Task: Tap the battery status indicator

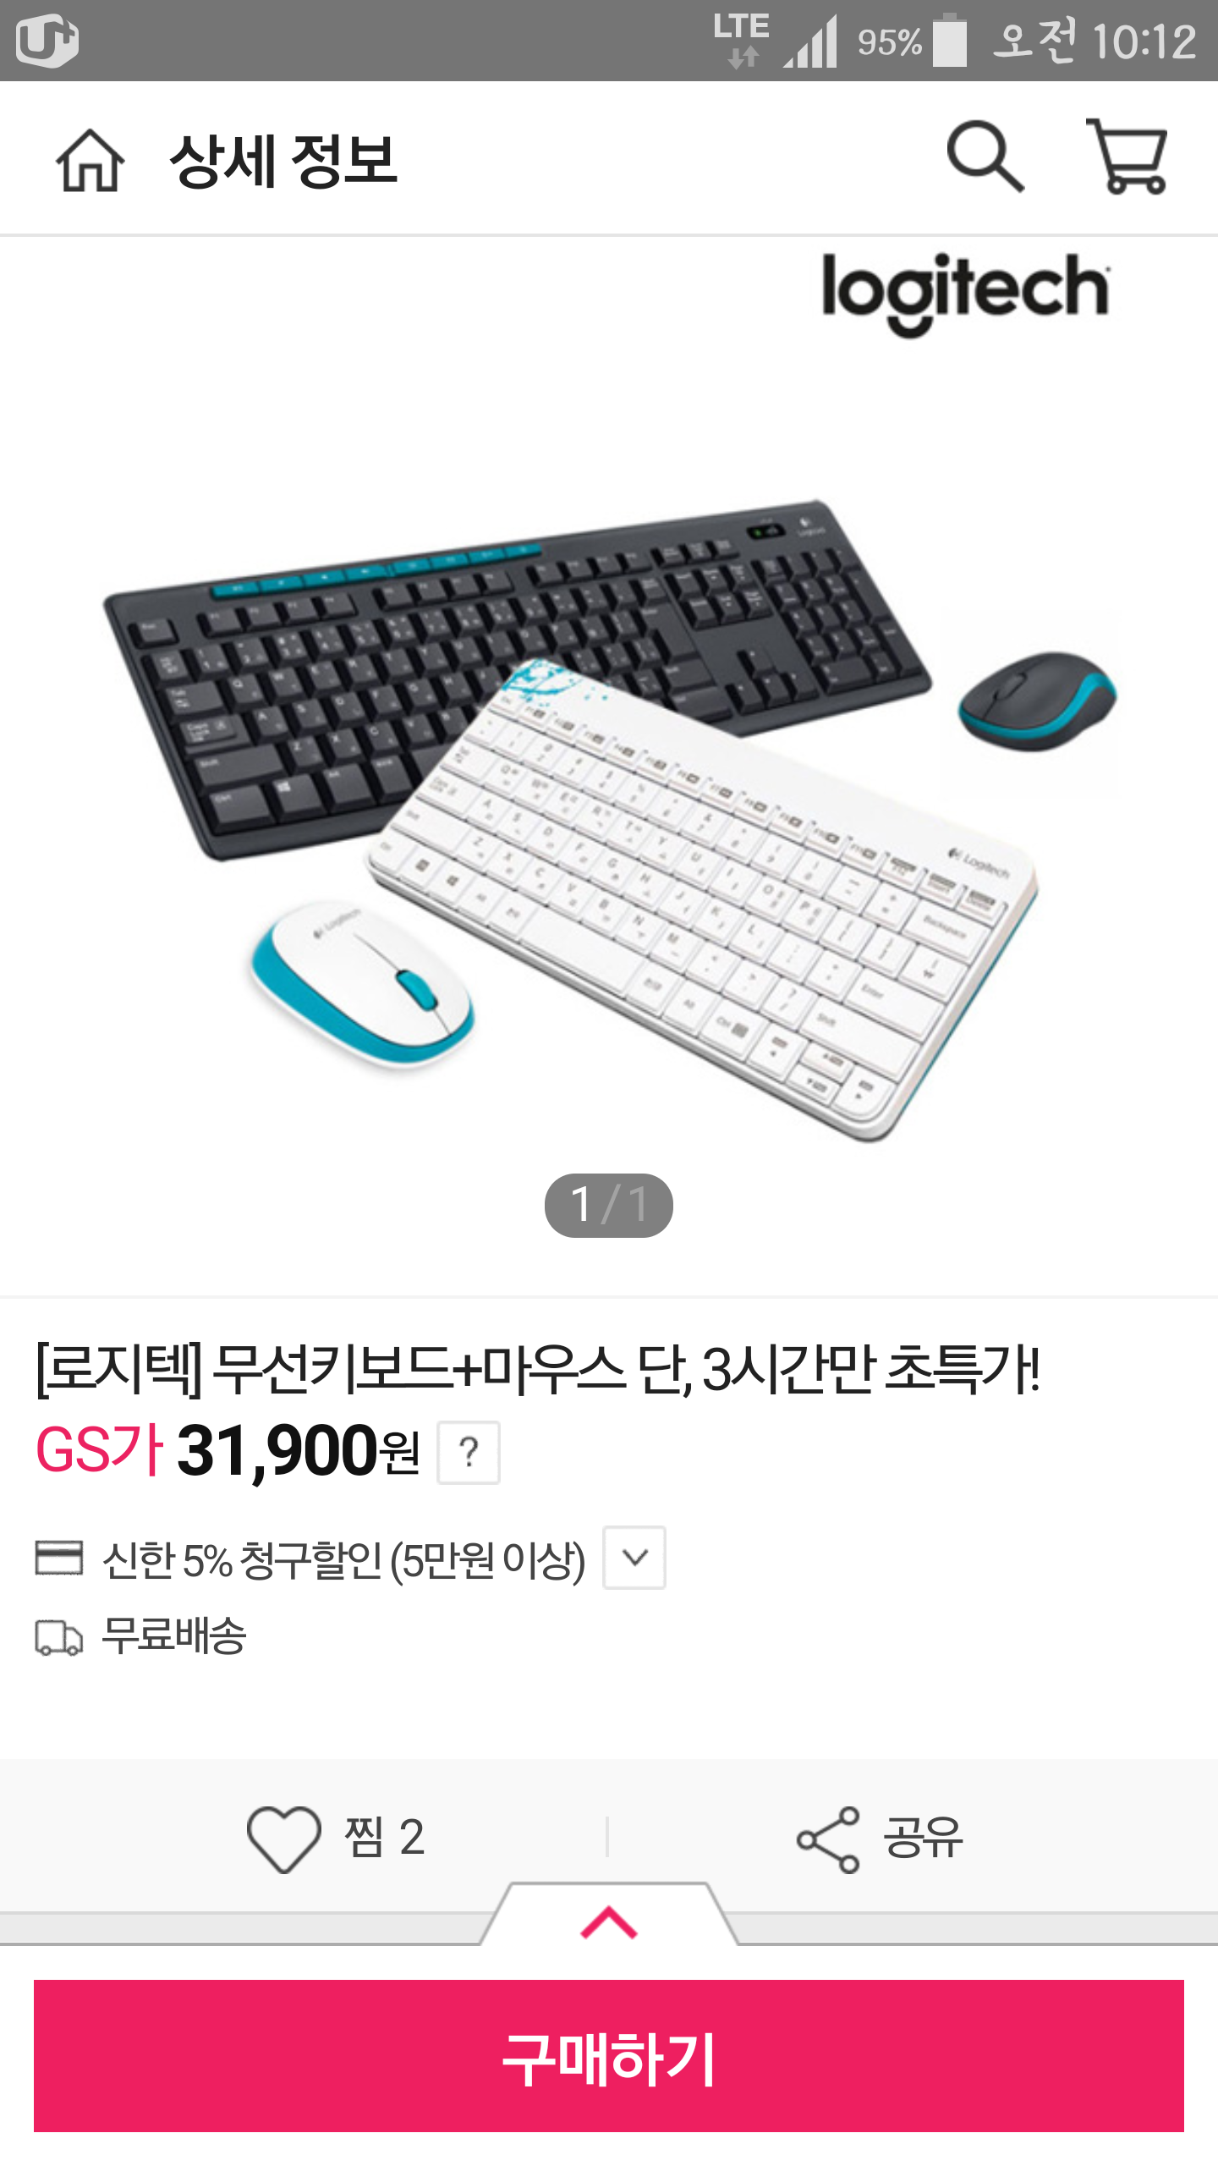Action: 950,40
